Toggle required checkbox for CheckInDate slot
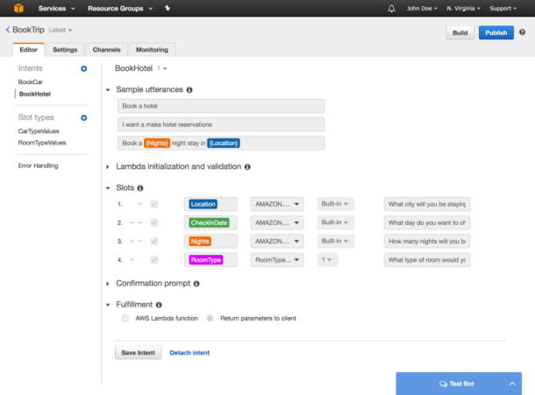Screen dimensions: 535x395 [x=154, y=222]
